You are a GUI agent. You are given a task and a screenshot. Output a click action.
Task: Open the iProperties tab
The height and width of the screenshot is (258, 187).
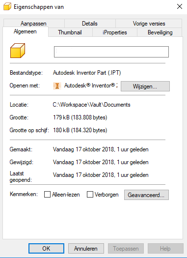tap(115, 32)
